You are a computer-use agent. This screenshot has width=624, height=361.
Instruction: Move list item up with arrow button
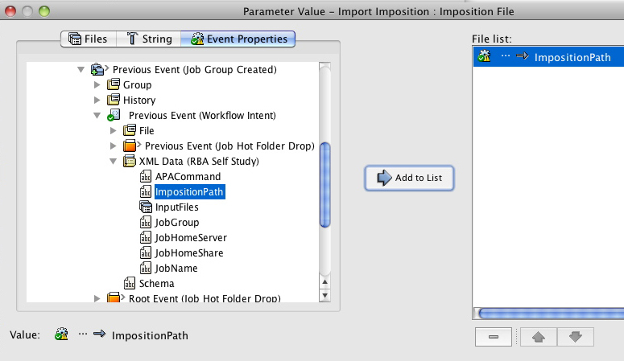click(539, 337)
